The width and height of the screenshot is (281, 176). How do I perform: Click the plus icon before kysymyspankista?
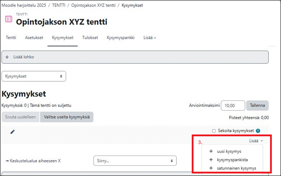tap(211, 160)
